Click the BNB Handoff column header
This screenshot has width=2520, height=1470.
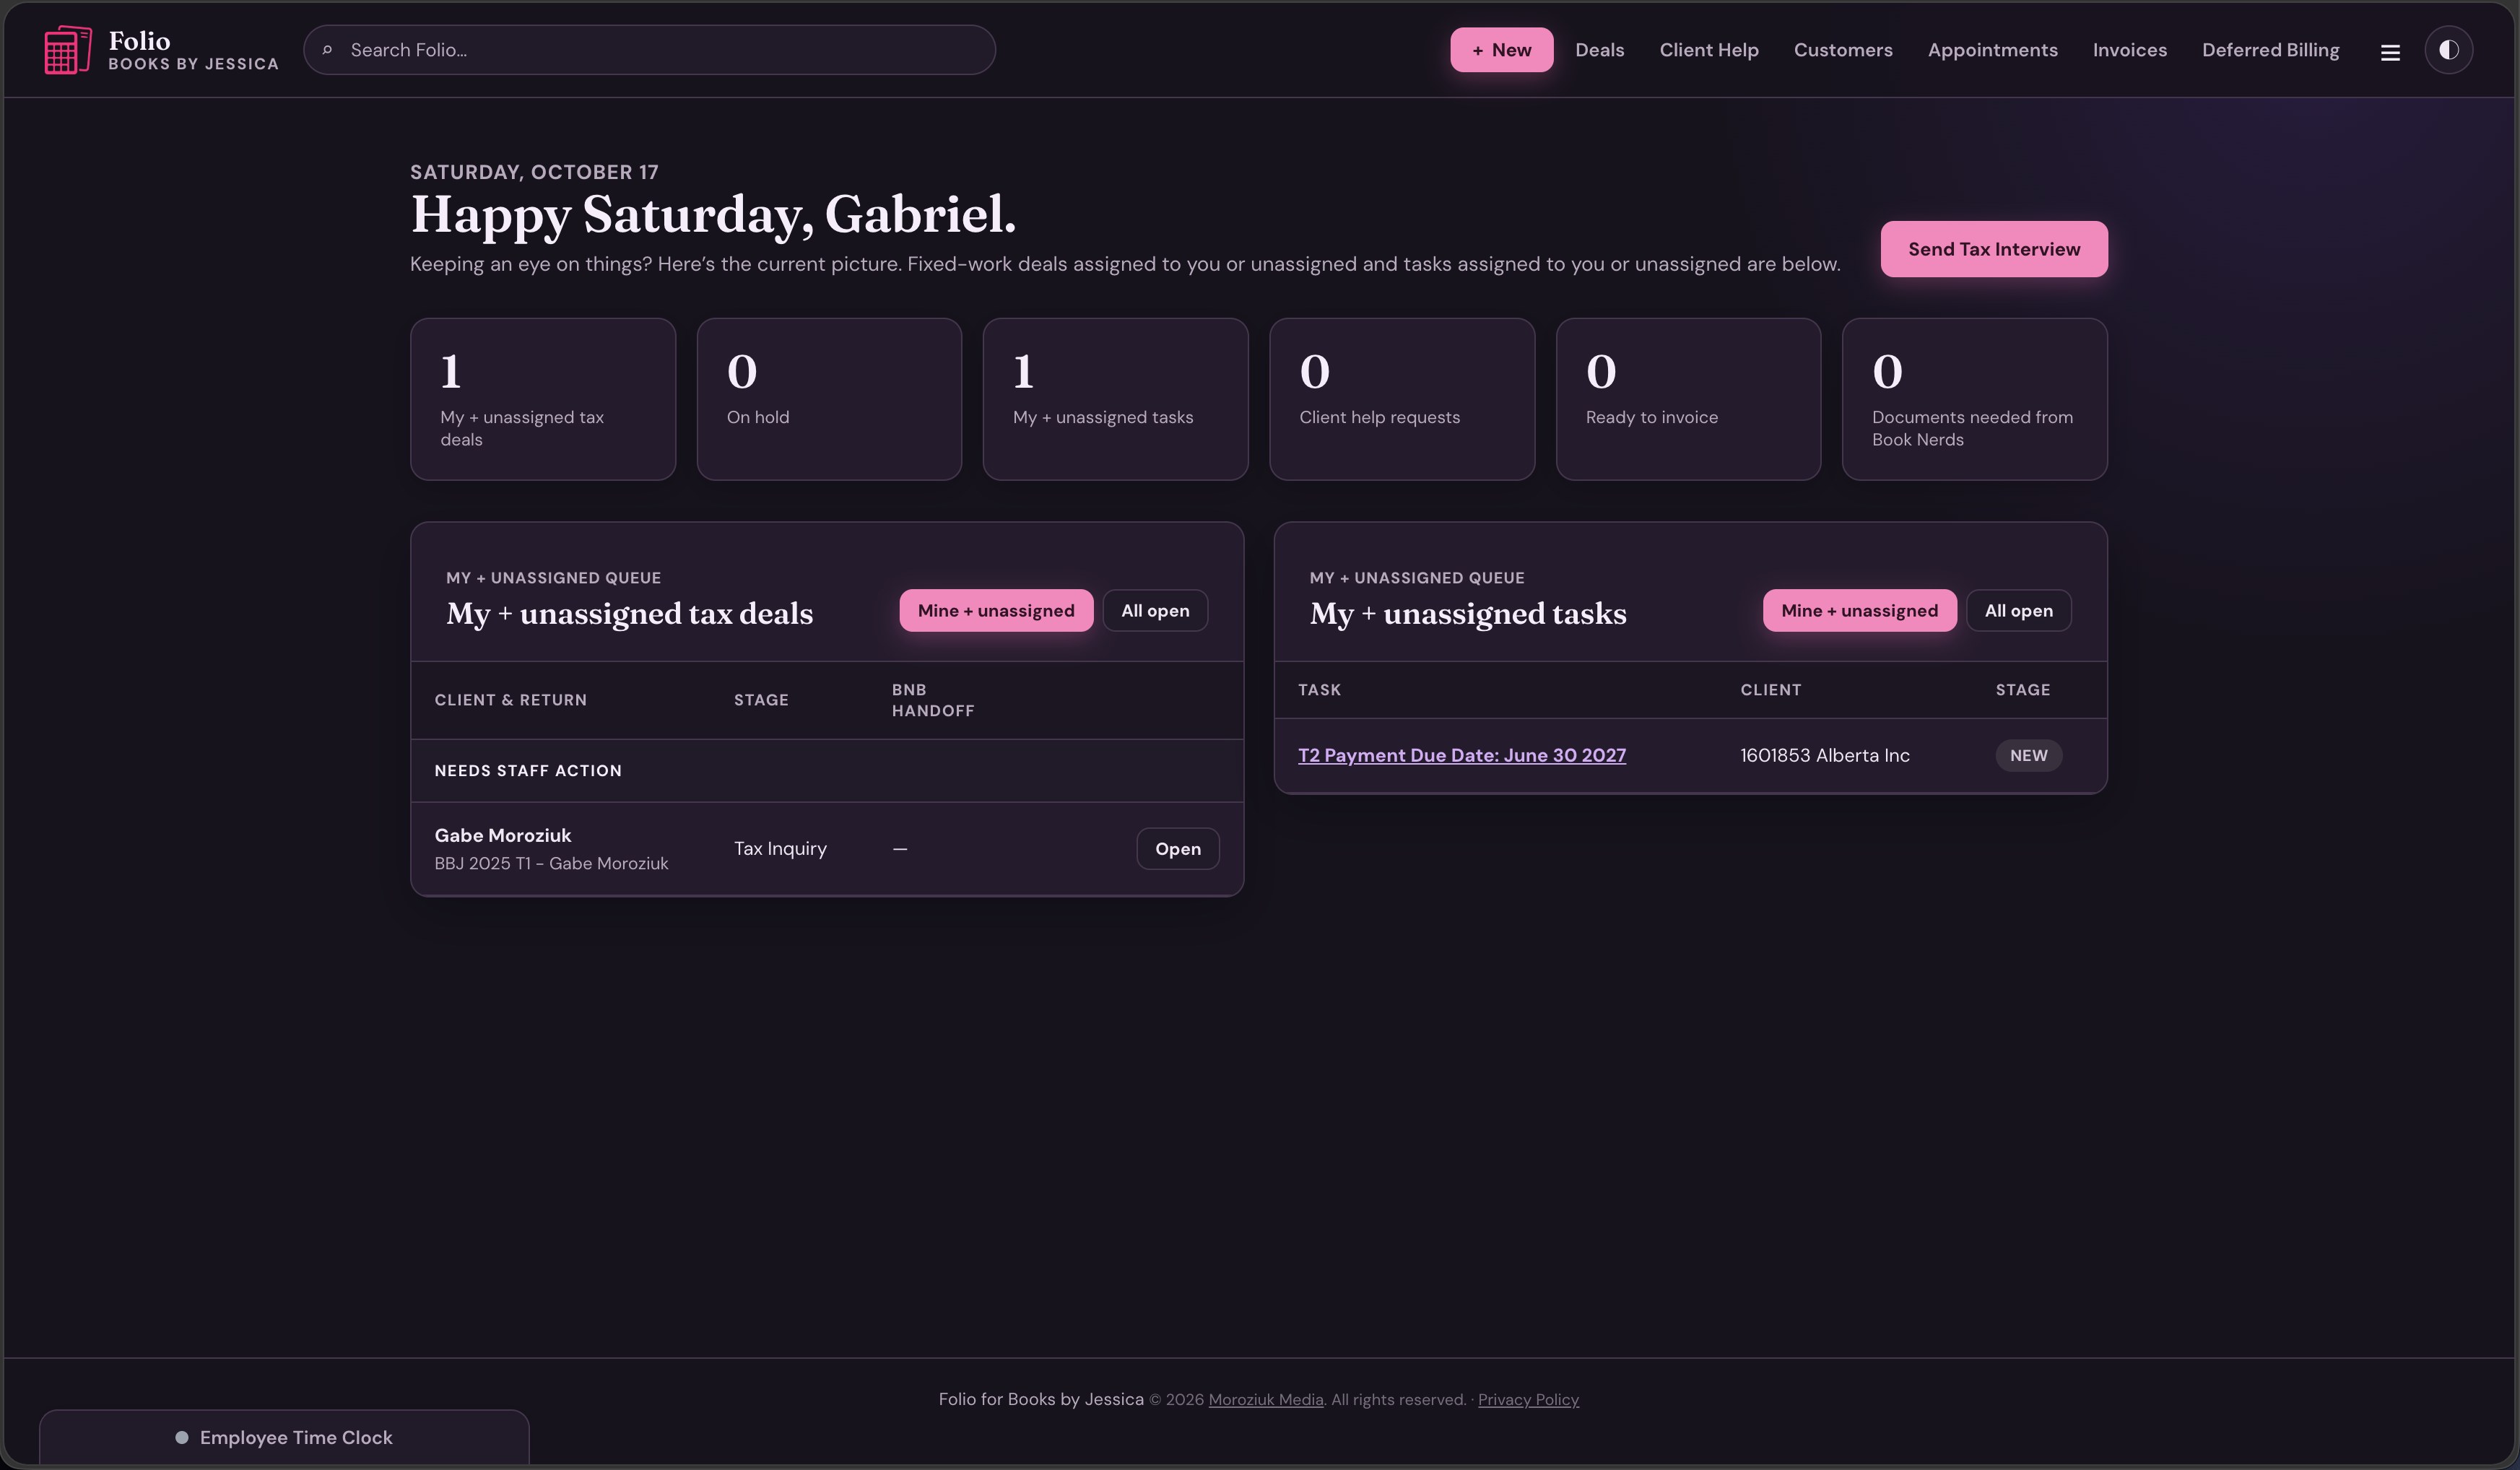[x=932, y=700]
